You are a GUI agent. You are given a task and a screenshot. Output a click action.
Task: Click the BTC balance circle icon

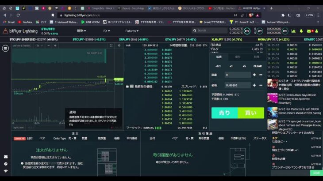247,31
